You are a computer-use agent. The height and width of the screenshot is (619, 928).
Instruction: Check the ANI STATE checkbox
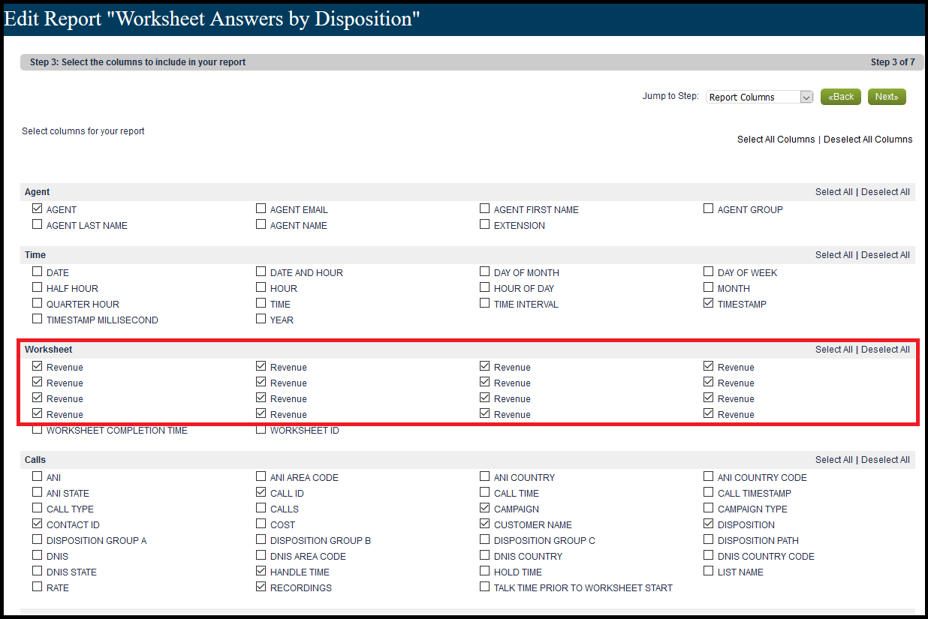(x=38, y=492)
